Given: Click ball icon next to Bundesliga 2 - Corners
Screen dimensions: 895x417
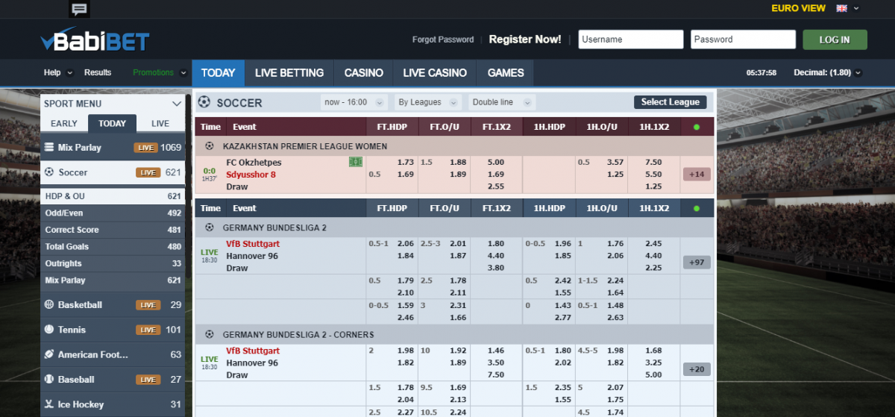Looking at the screenshot, I should (210, 334).
